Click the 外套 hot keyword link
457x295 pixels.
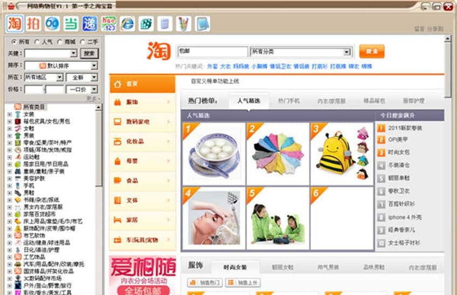coord(212,66)
